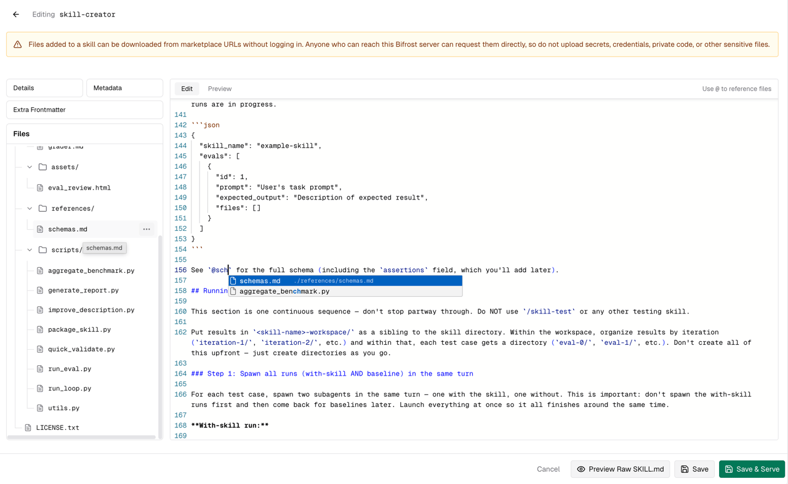This screenshot has width=788, height=484.
Task: Go back using the left arrow icon
Action: coord(16,14)
